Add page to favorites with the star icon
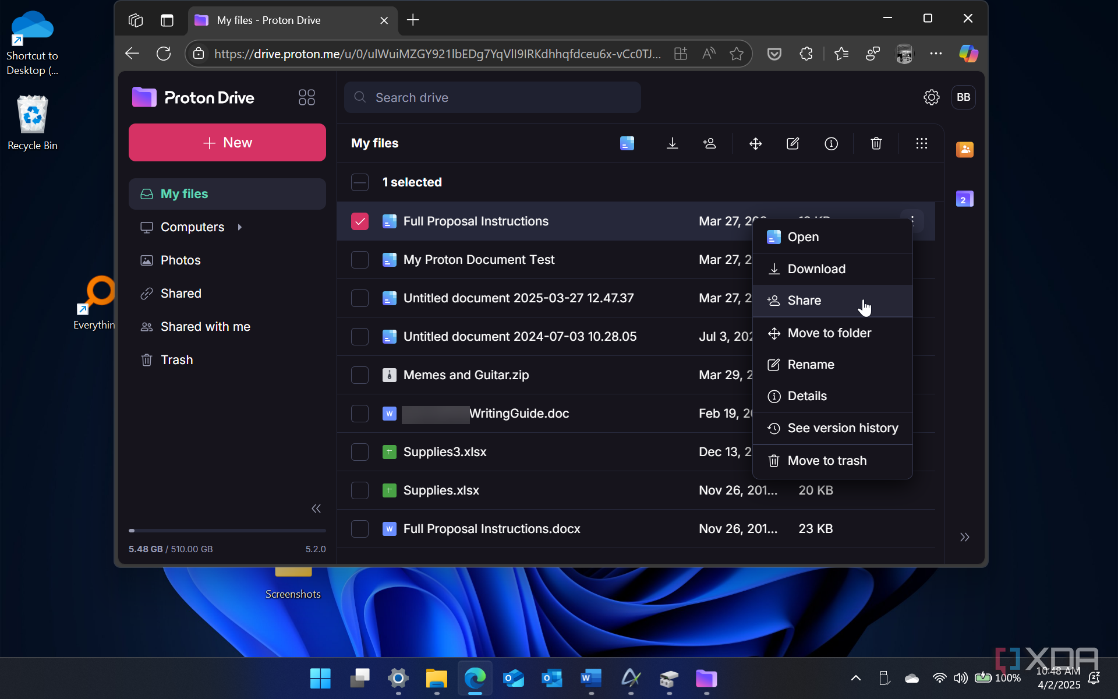 (736, 54)
